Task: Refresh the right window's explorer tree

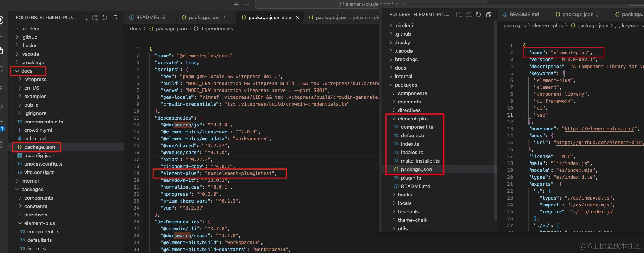Action: pyautogui.click(x=479, y=15)
